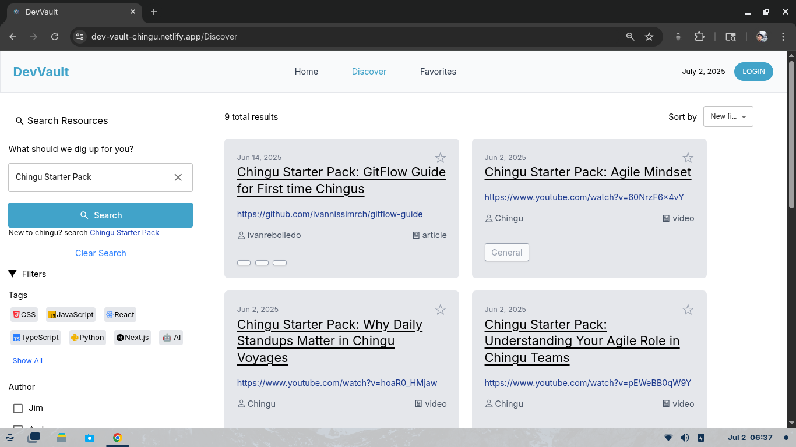Click the ivanrebolledo author text
This screenshot has width=796, height=447.
274,235
